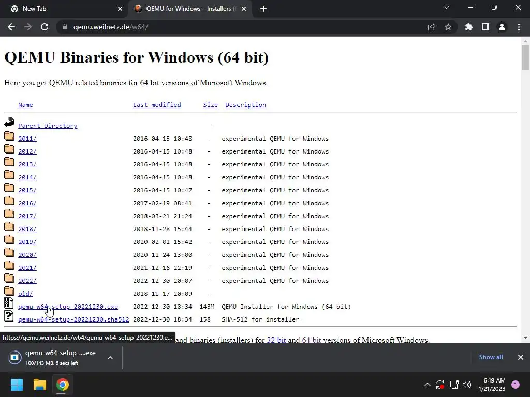Open the Chrome extensions puzzle icon
Image resolution: width=530 pixels, height=397 pixels.
coord(469,27)
